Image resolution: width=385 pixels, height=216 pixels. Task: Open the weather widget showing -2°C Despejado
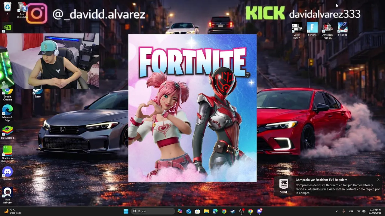pyautogui.click(x=13, y=211)
